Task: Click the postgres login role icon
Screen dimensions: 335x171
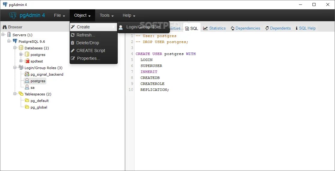Action: 27,81
